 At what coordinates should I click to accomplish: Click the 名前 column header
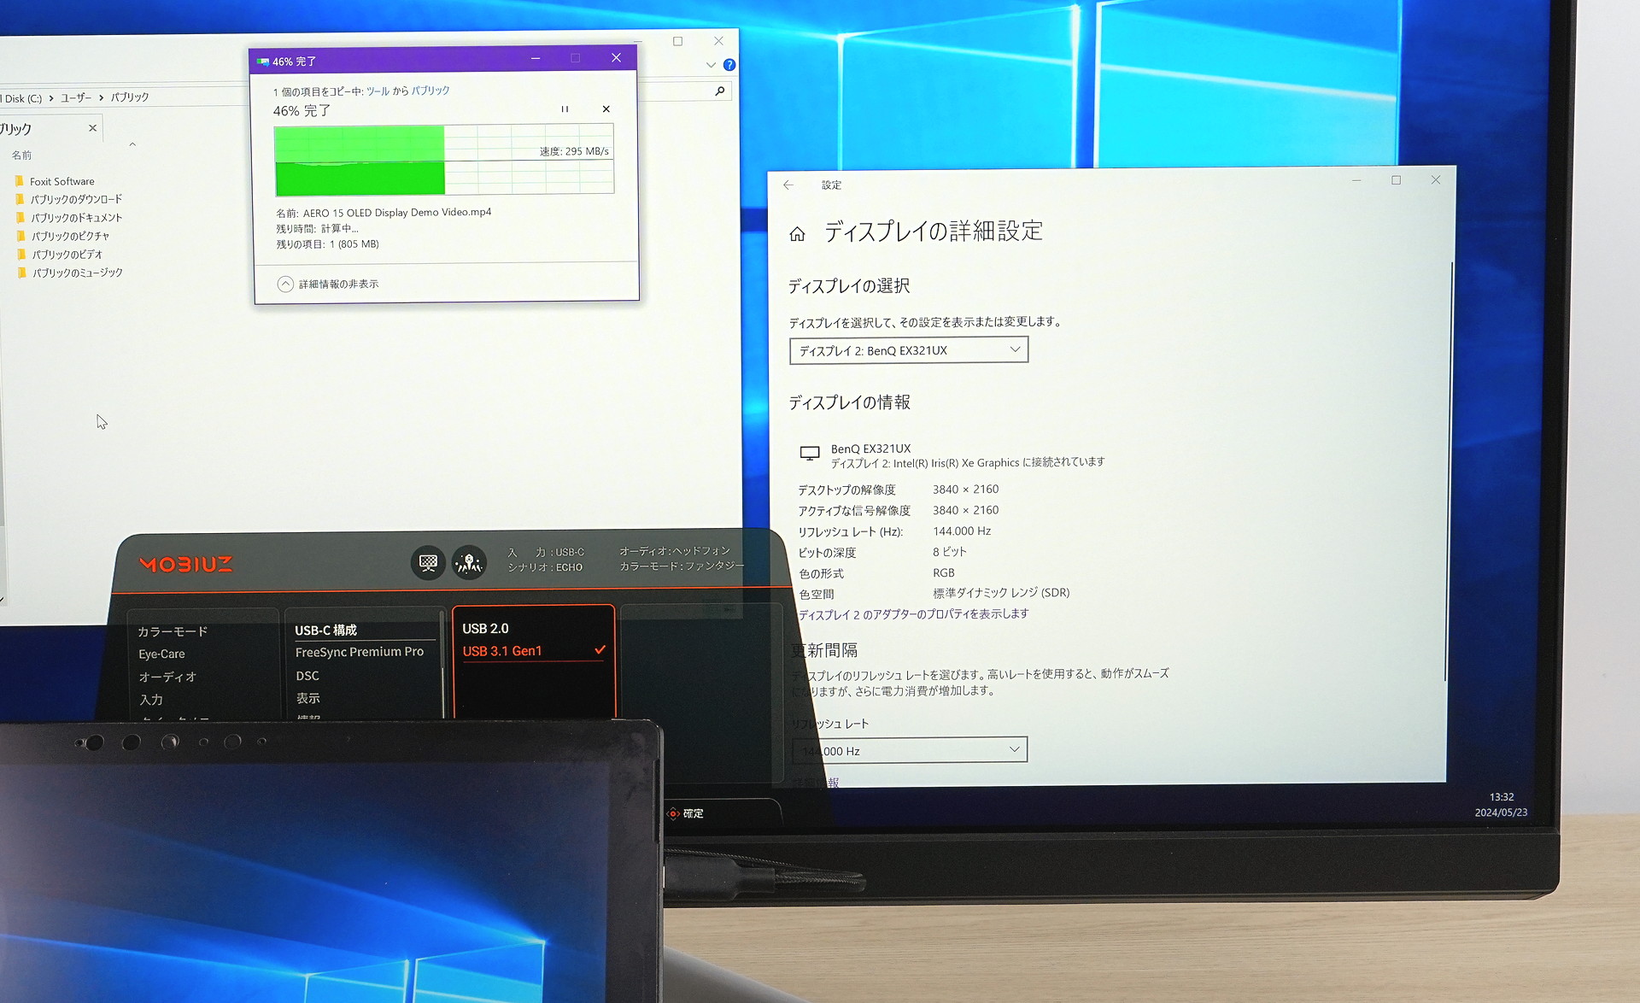(x=22, y=155)
